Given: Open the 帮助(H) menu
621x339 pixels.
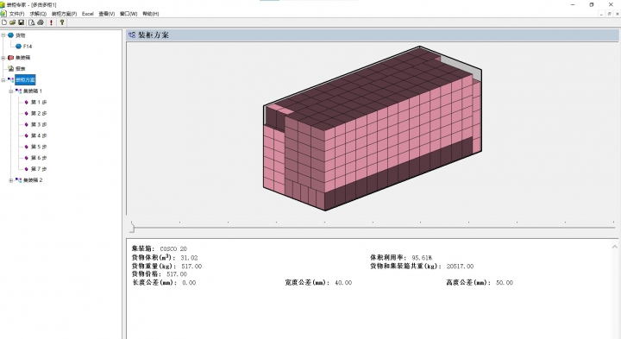Looking at the screenshot, I should tap(150, 14).
